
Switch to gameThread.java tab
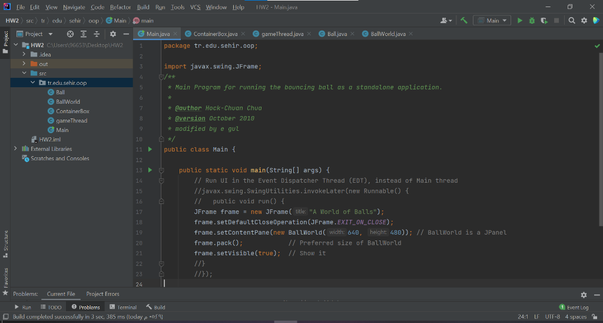[x=282, y=34]
